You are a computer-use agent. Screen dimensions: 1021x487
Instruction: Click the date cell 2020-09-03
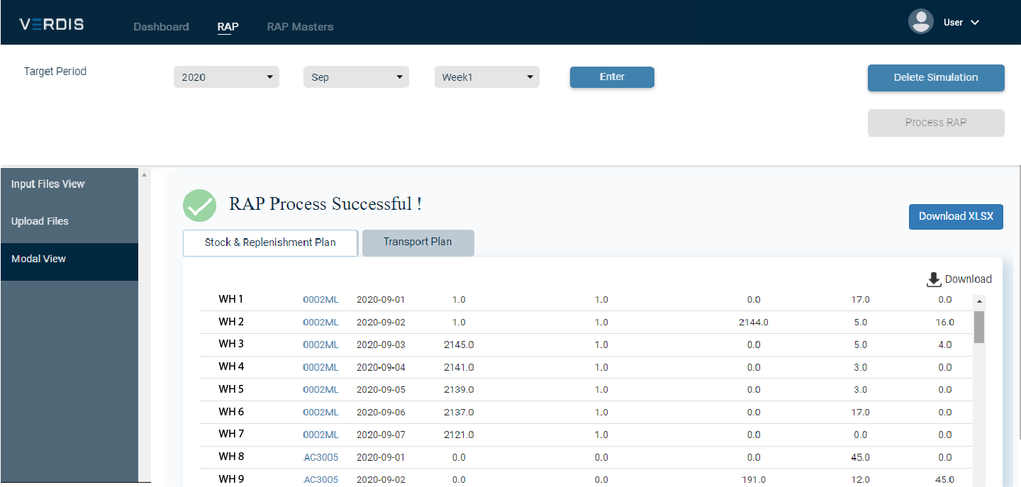point(381,345)
